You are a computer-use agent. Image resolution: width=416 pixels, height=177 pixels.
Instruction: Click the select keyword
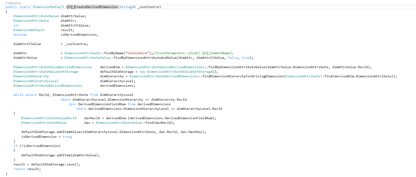31,95
